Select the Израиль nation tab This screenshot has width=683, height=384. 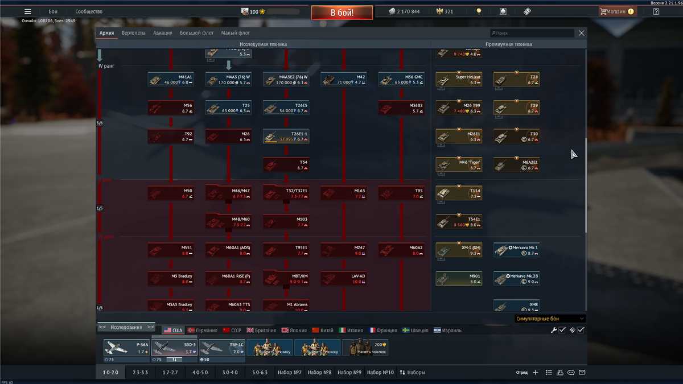pyautogui.click(x=447, y=330)
